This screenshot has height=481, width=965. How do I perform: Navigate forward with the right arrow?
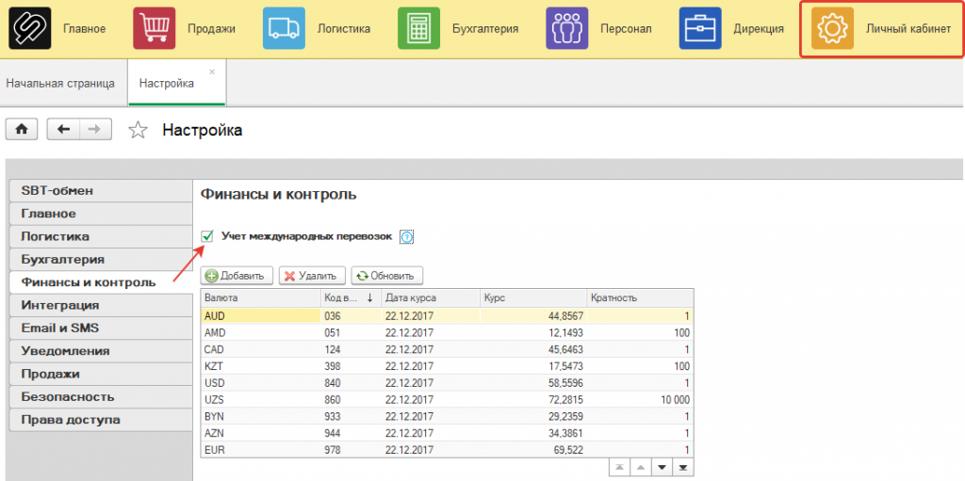tap(95, 130)
